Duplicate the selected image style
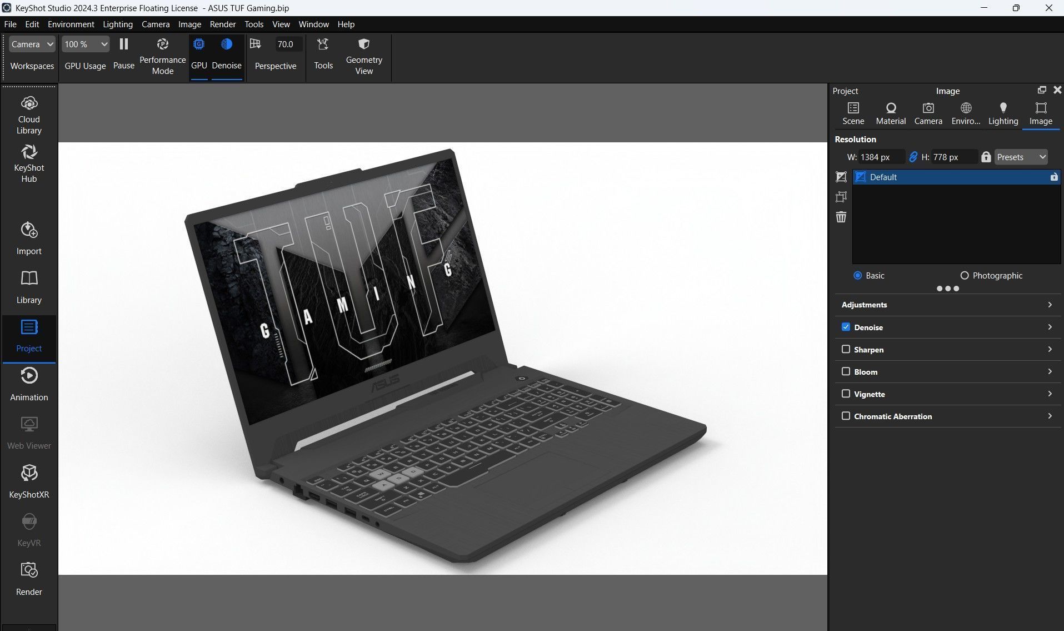The image size is (1064, 631). [x=841, y=197]
